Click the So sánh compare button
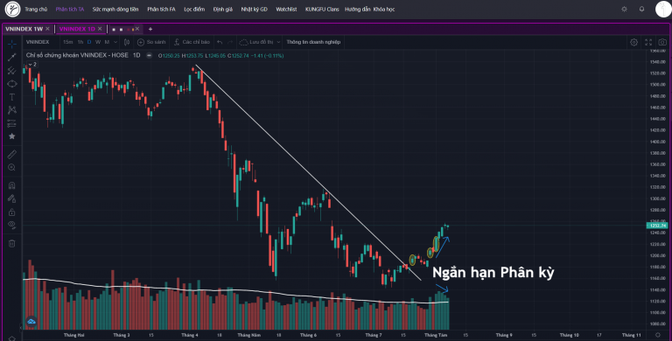672x341 pixels. pyautogui.click(x=151, y=42)
